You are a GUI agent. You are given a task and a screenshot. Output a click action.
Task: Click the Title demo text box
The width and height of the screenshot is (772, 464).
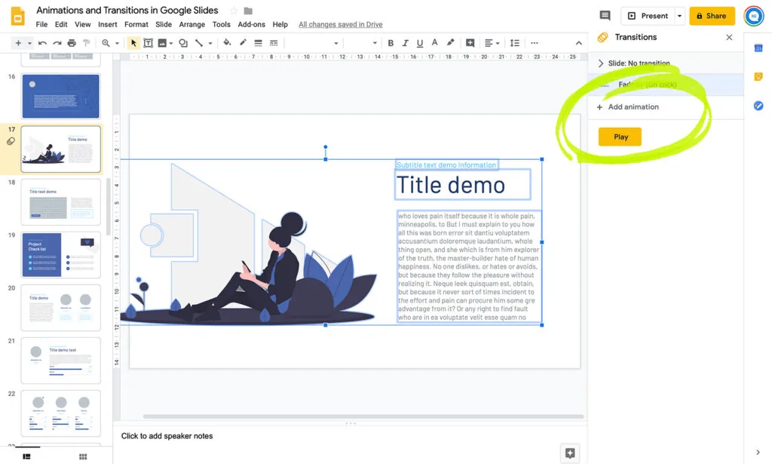[463, 185]
